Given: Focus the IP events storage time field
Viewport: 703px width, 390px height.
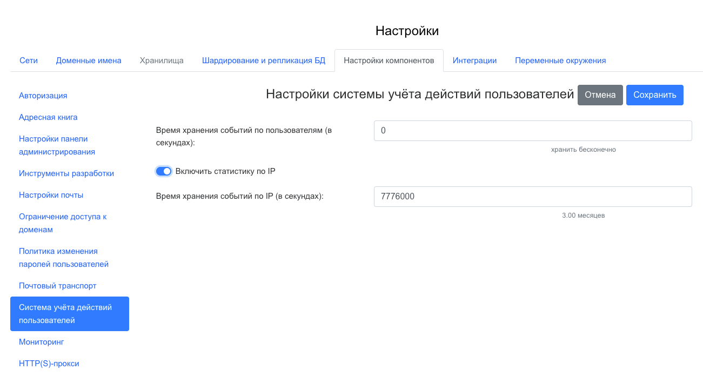Looking at the screenshot, I should pyautogui.click(x=532, y=197).
